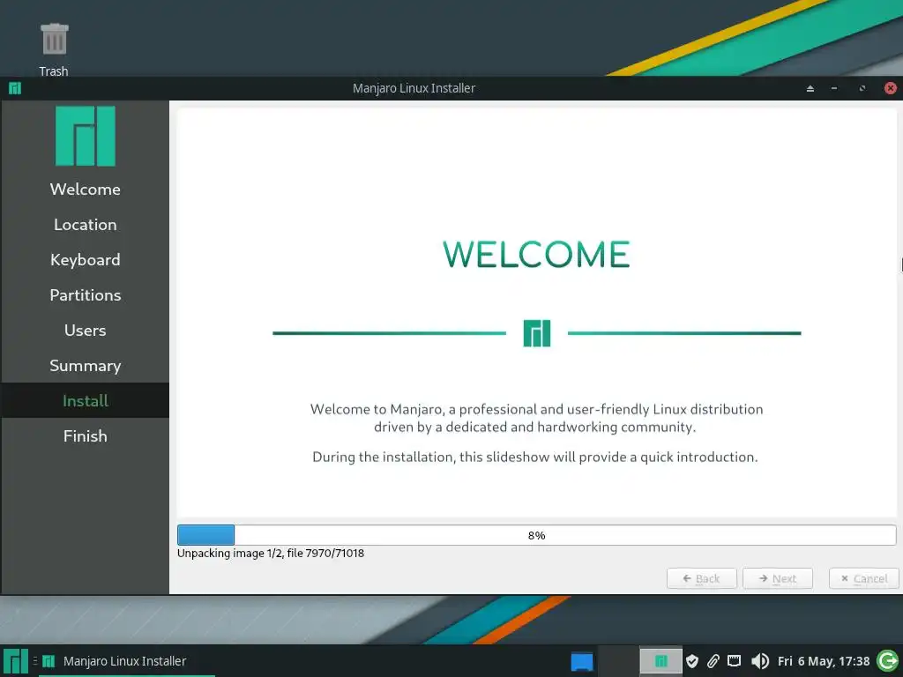Select the Partitions step in the sidebar
The height and width of the screenshot is (677, 903).
[86, 295]
